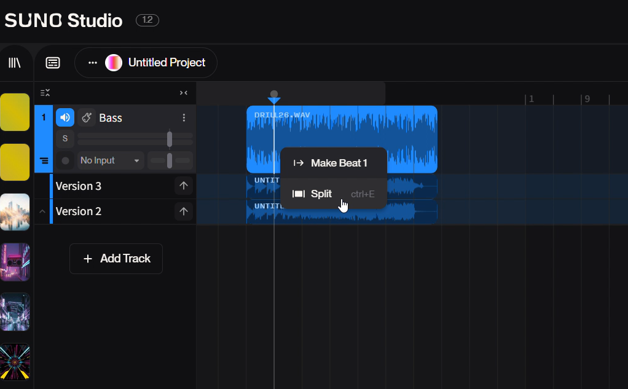The height and width of the screenshot is (389, 628).
Task: Click the lyrics panel icon
Action: [x=53, y=63]
